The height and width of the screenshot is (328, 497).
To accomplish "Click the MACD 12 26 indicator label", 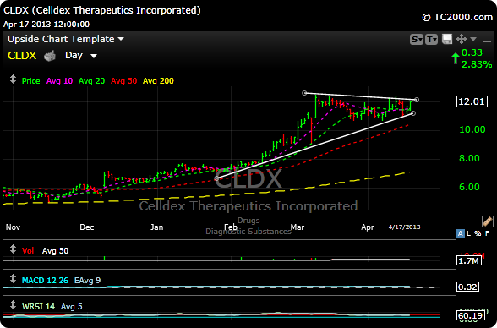I will 45,281.
